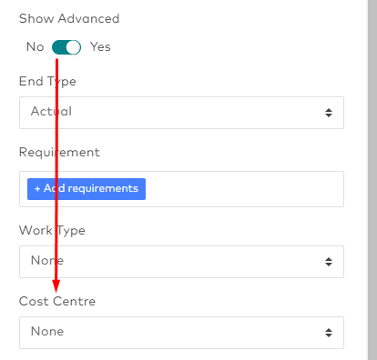This screenshot has width=377, height=360.
Task: Click empty space in the Requirement field
Action: tap(243, 189)
